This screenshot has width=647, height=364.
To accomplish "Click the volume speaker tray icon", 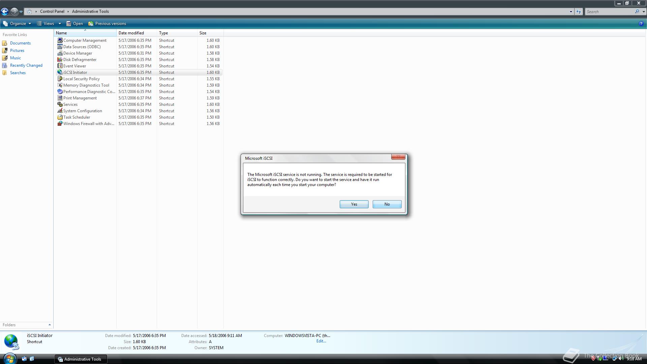I will click(621, 359).
